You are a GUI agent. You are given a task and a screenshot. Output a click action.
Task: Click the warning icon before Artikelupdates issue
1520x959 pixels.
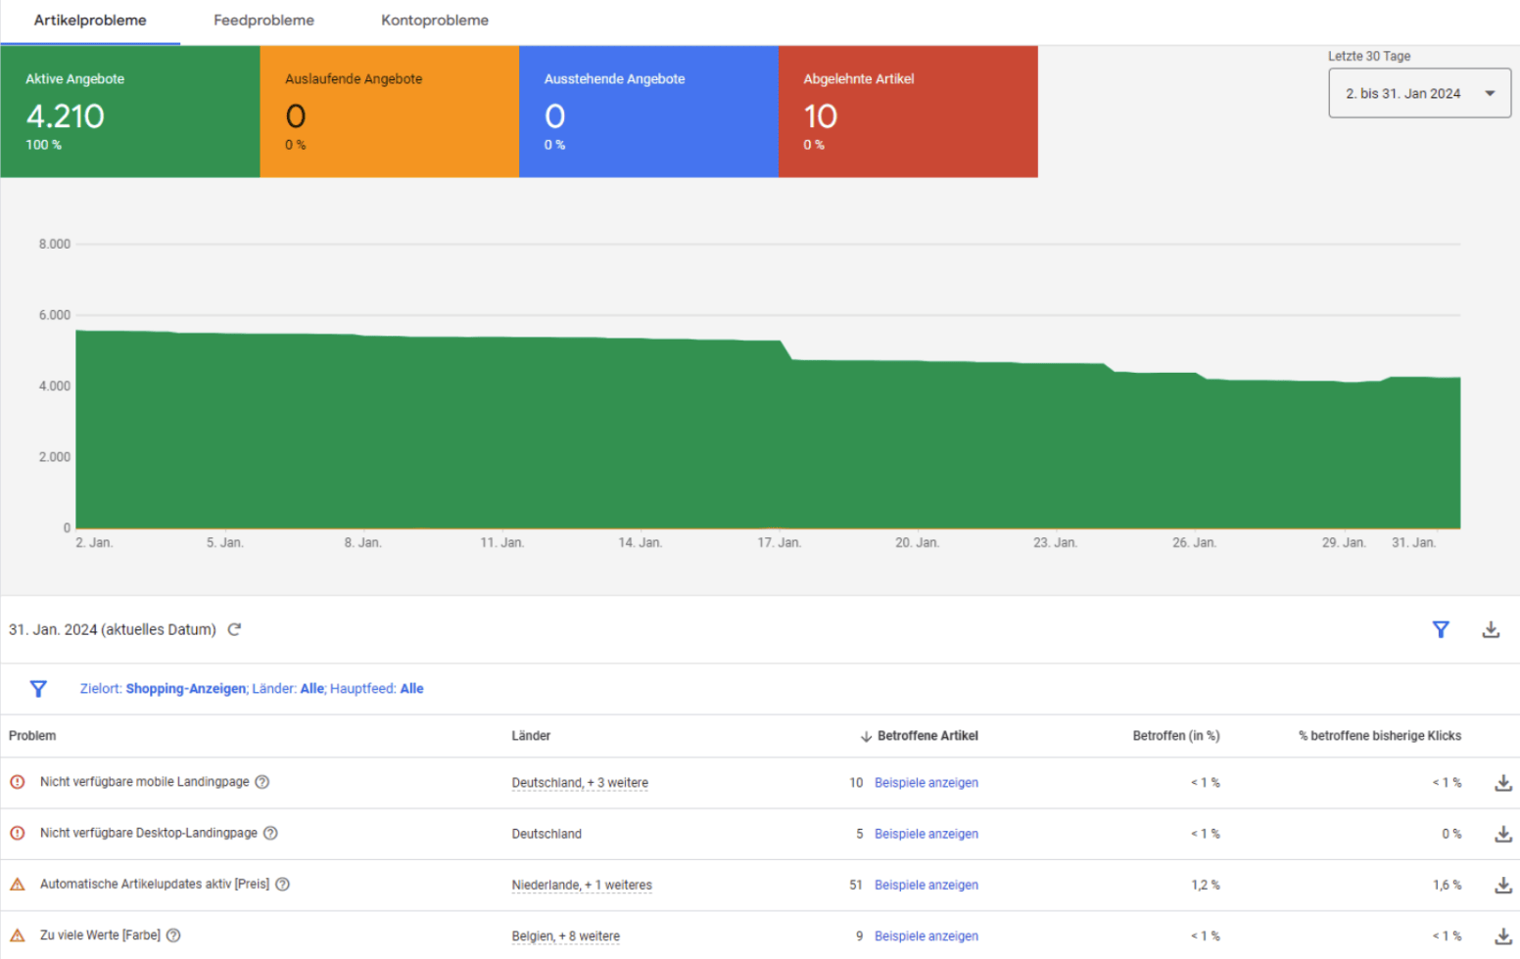click(17, 884)
